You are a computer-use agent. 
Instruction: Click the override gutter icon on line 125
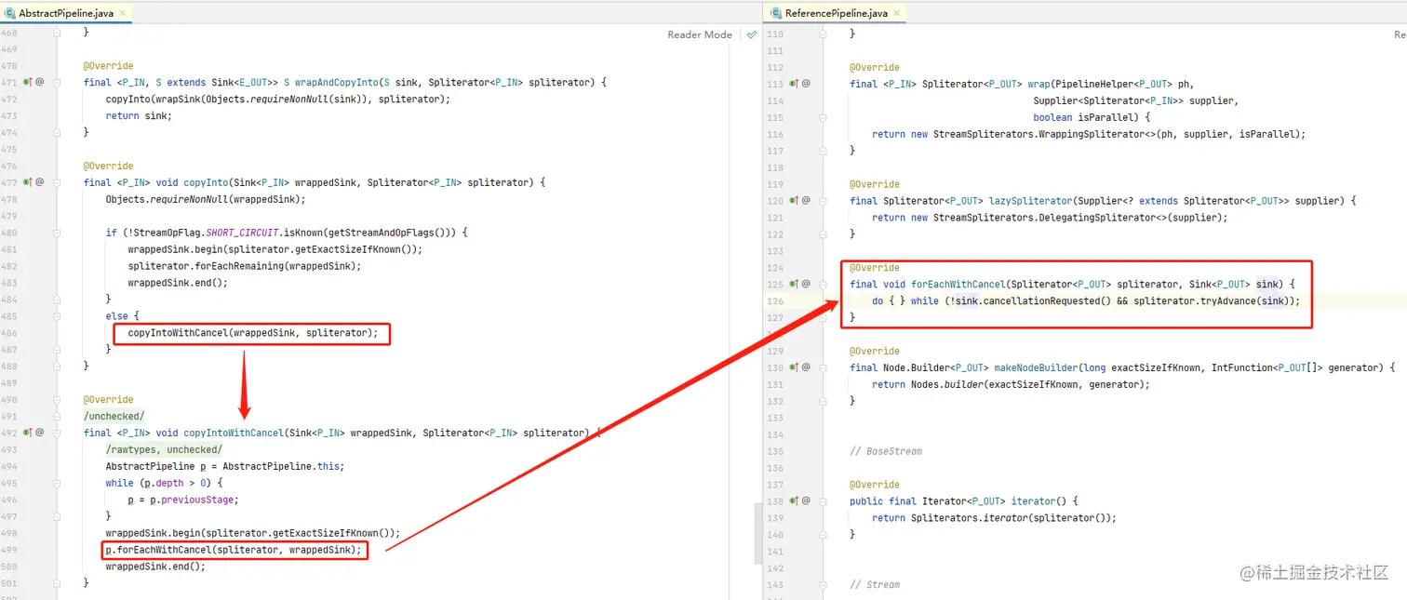click(794, 284)
